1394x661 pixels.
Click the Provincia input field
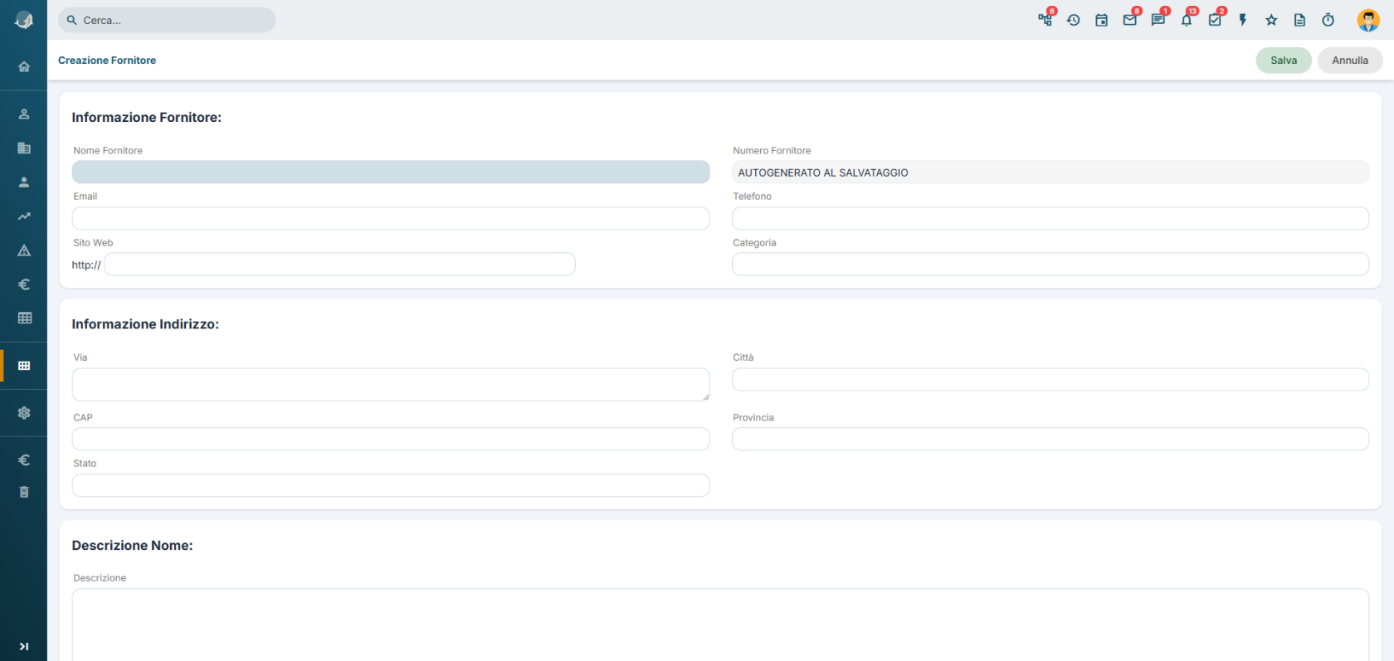click(x=1050, y=439)
